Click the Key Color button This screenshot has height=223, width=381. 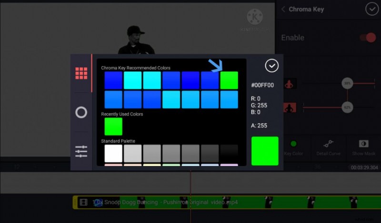pos(293,147)
